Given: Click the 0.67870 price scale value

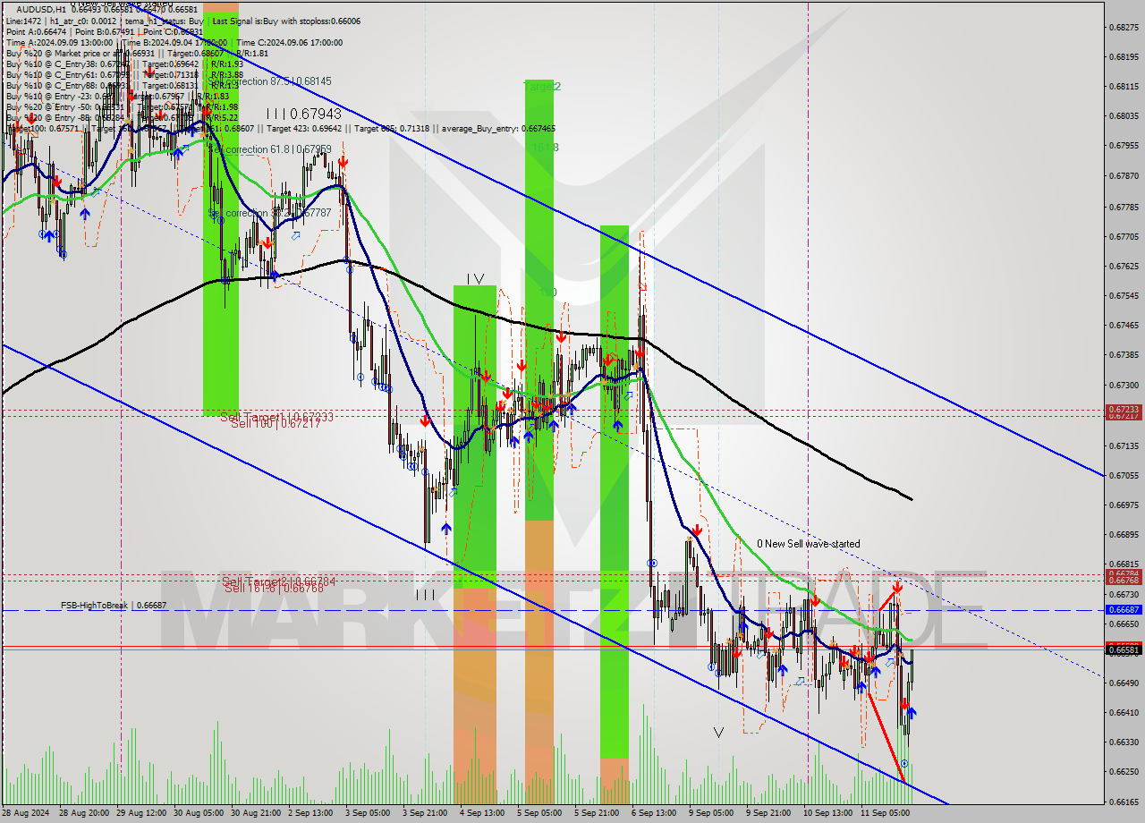Looking at the screenshot, I should pos(1124,176).
